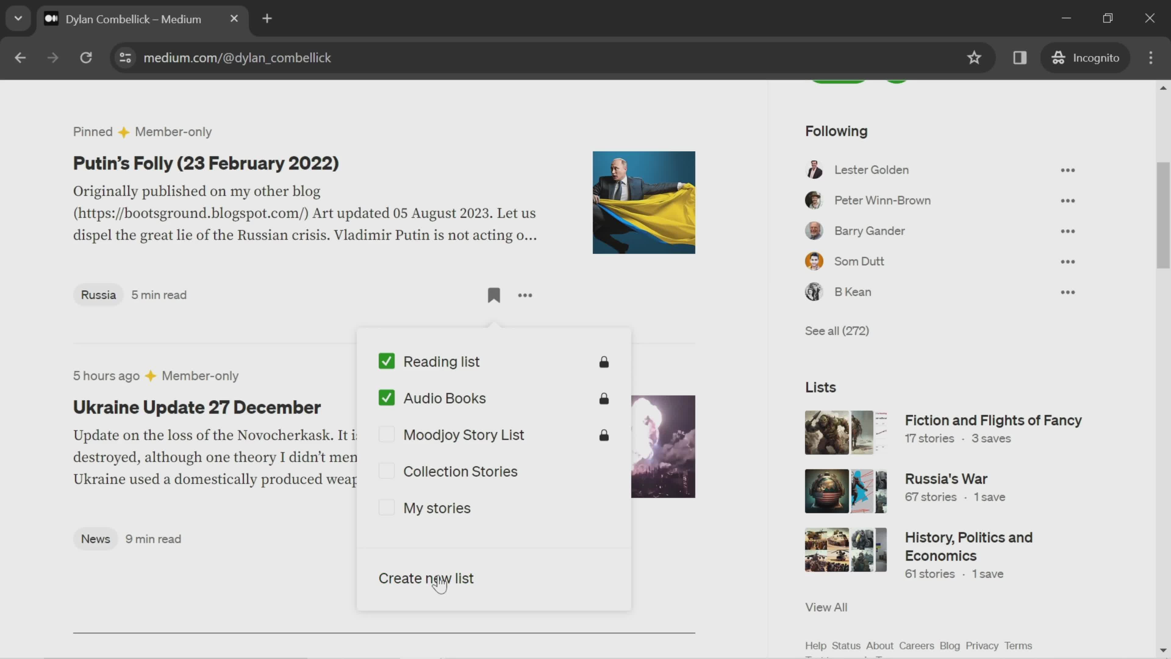Click the Careers footer link
Viewport: 1171px width, 659px height.
tap(916, 646)
